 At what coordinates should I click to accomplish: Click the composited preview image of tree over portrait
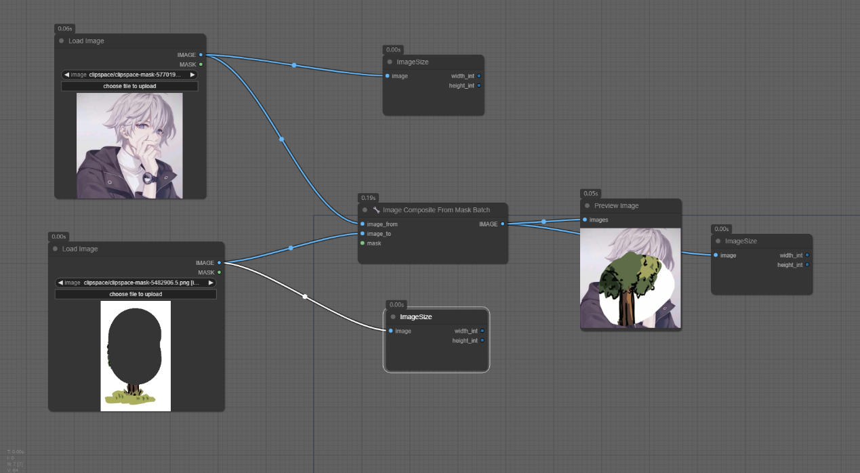pyautogui.click(x=630, y=278)
